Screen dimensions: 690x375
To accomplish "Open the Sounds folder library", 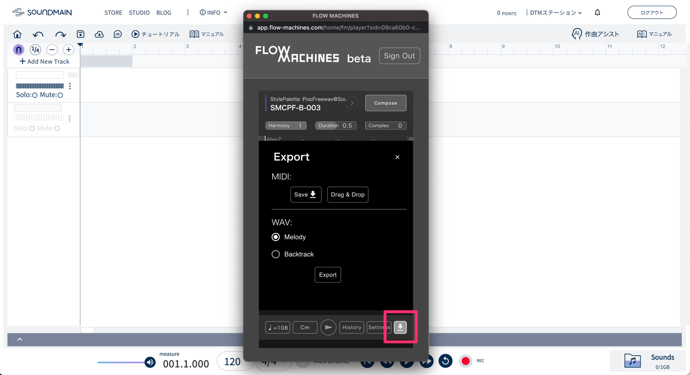I will pos(648,361).
